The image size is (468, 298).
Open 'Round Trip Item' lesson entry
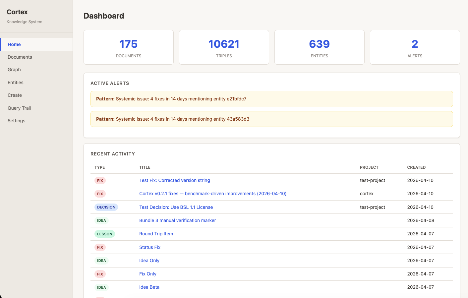pyautogui.click(x=156, y=234)
